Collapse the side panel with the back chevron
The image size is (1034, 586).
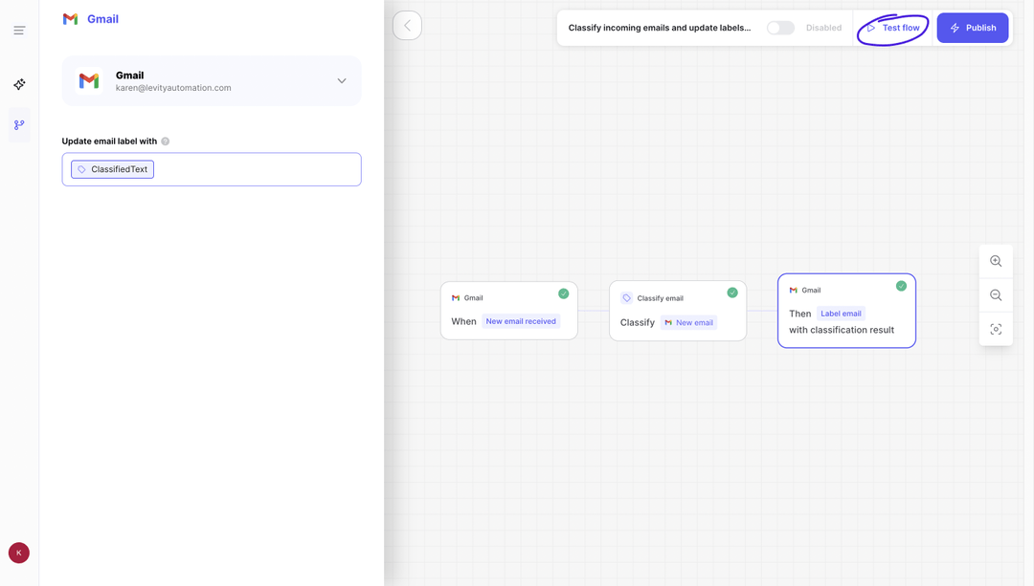(x=407, y=25)
